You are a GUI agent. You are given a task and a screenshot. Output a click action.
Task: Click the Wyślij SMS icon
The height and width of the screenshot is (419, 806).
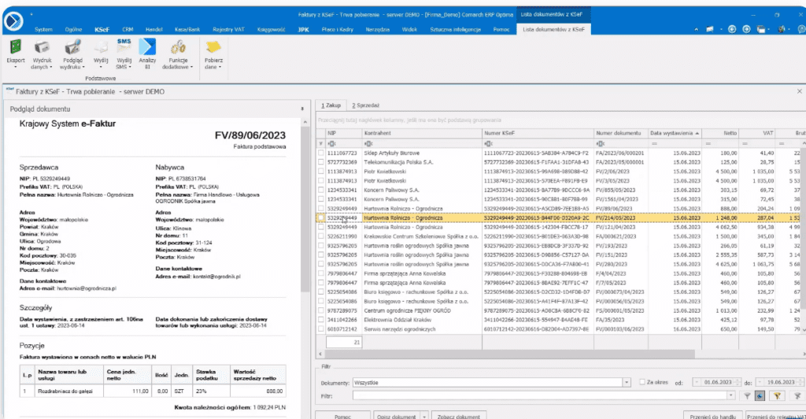[124, 47]
